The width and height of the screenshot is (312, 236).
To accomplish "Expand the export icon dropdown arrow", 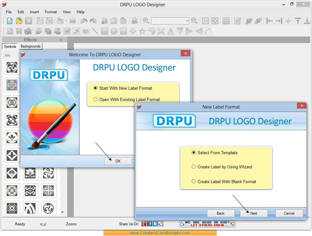I will coord(66,21).
